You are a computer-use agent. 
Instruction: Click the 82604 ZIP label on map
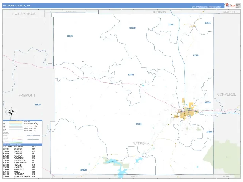pyautogui.click(x=138, y=124)
